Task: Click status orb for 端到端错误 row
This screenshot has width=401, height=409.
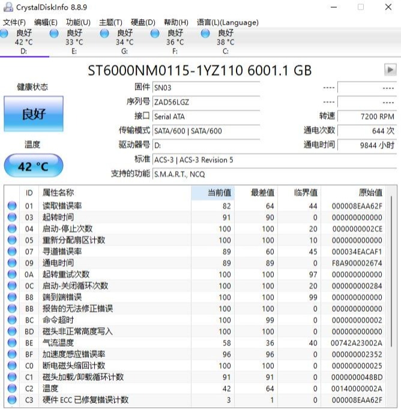Action: click(x=12, y=297)
